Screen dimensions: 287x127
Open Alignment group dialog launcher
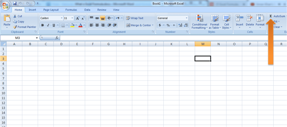coord(153,32)
